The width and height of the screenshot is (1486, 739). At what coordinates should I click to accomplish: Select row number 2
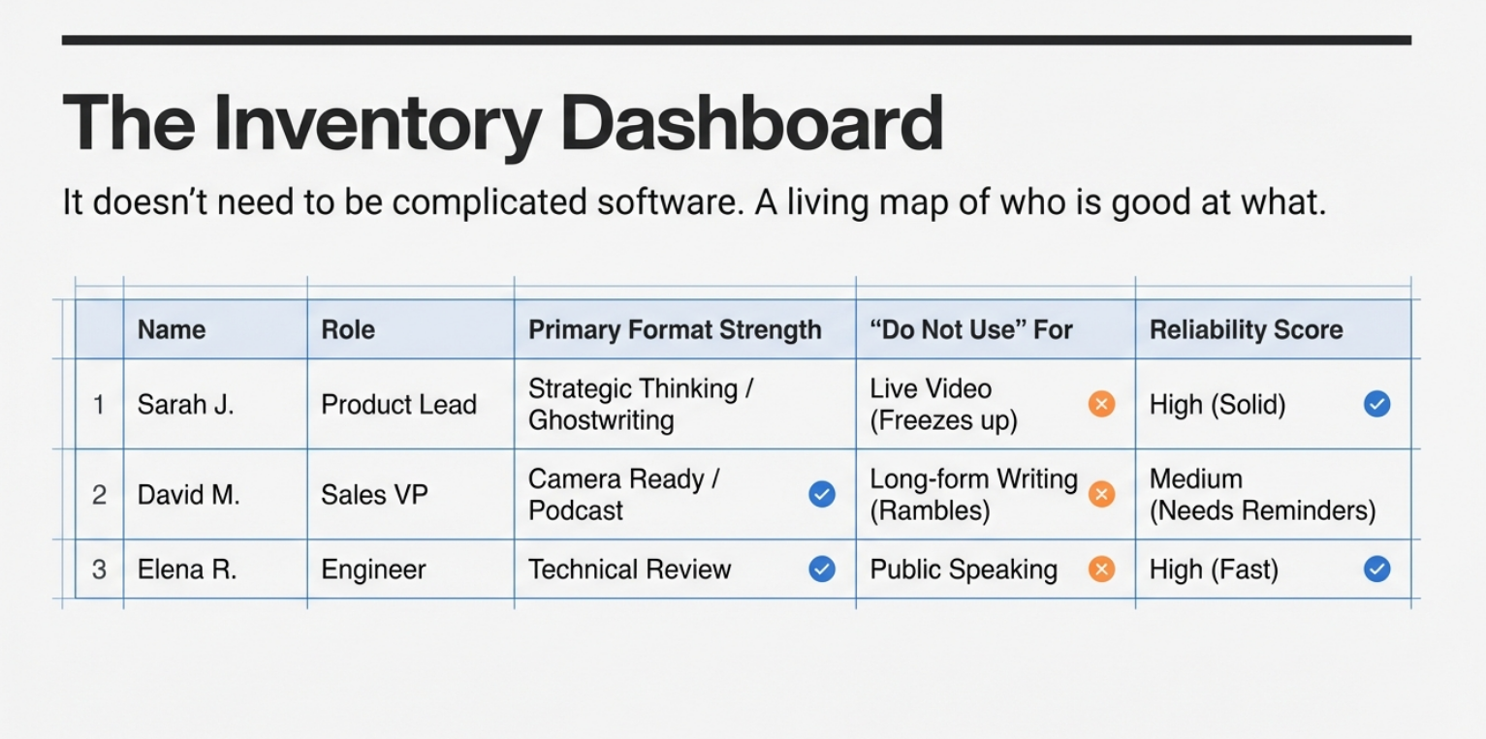(99, 495)
